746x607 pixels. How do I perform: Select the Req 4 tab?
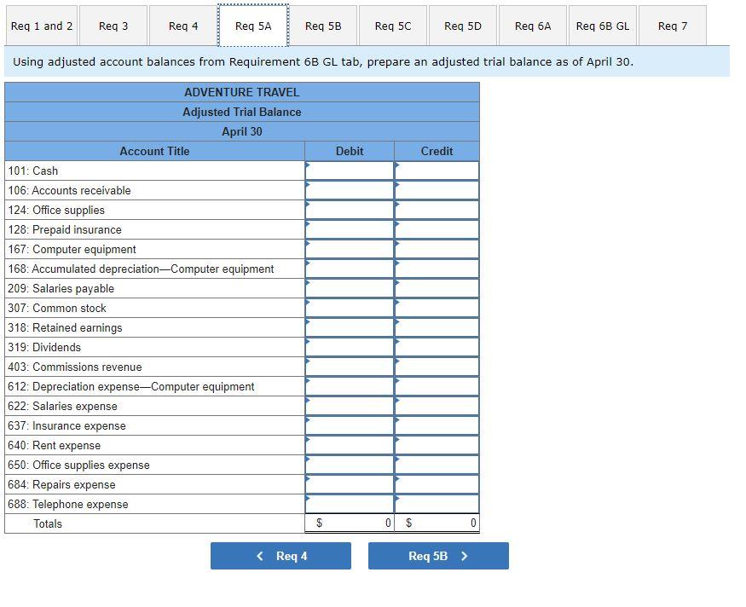pos(182,26)
